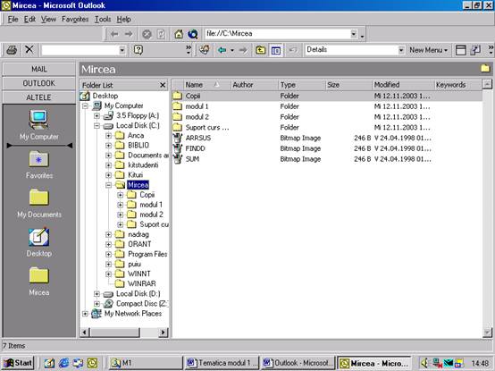Select the WINRAR folder in tree
This screenshot has height=371, width=495.
point(142,284)
